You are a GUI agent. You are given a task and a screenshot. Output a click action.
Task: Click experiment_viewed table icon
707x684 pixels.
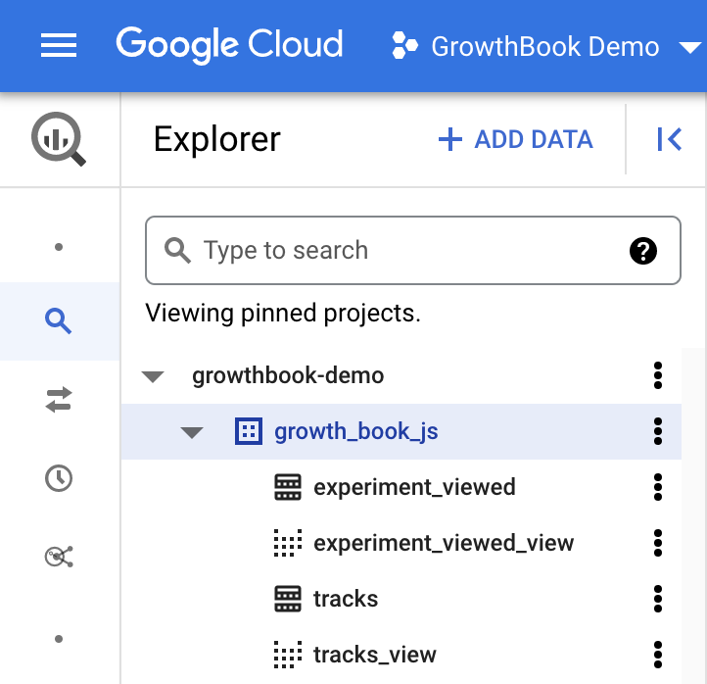coord(288,487)
